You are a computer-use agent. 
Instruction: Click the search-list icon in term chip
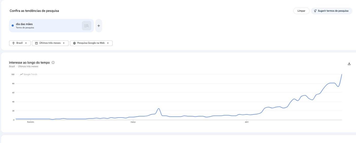86,26
